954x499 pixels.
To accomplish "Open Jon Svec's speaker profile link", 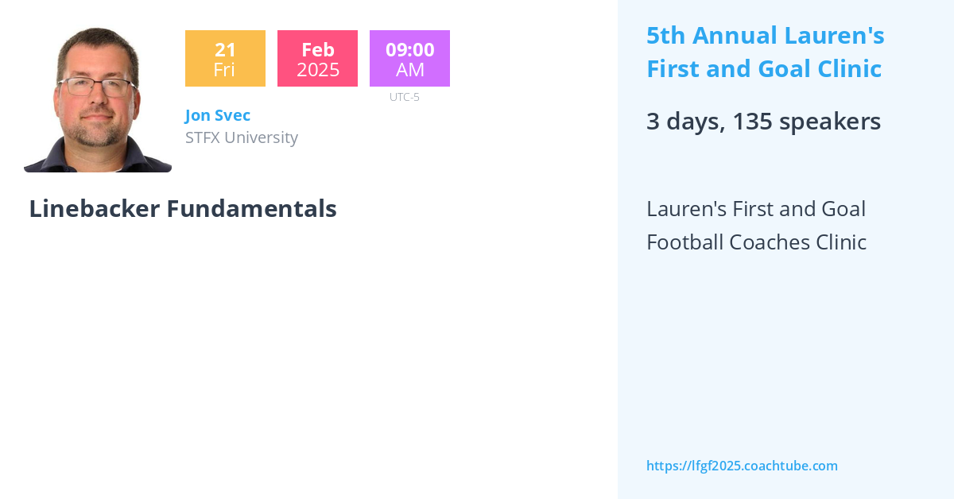I will [218, 115].
